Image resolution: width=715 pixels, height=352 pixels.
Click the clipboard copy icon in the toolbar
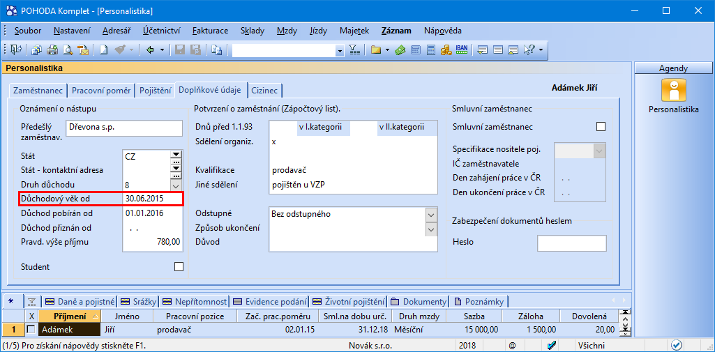click(216, 49)
